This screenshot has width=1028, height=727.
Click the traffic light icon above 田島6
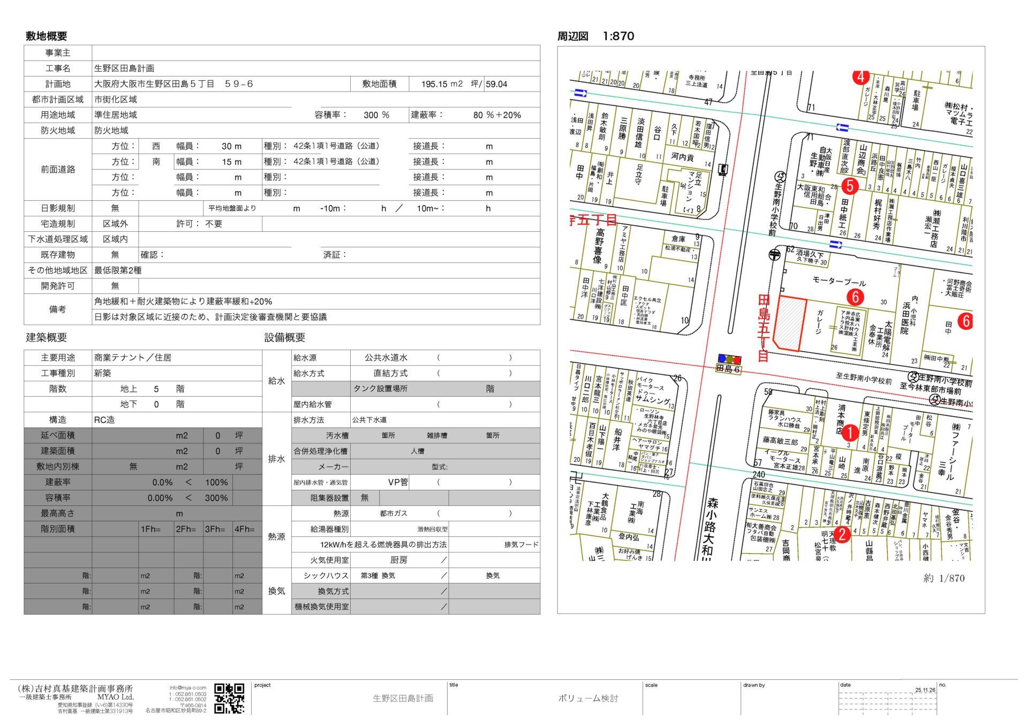[x=729, y=359]
